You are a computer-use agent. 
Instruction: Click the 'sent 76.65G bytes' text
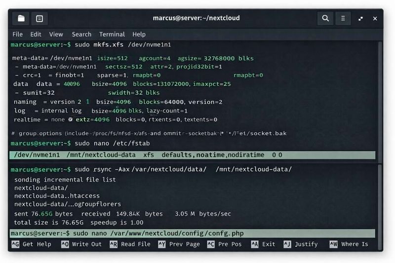(43, 214)
